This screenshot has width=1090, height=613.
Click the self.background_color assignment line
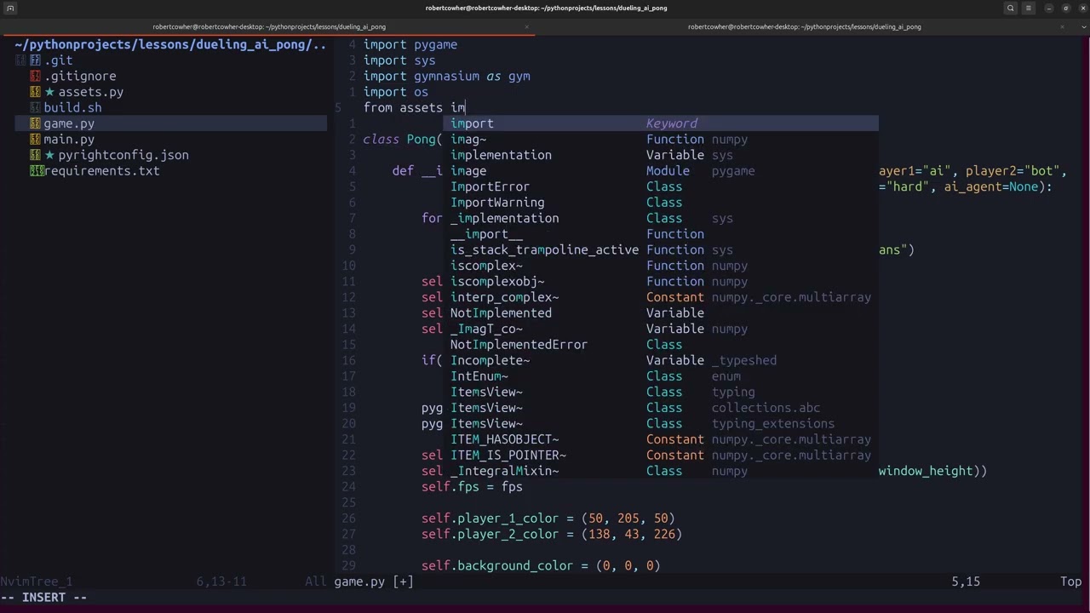541,565
